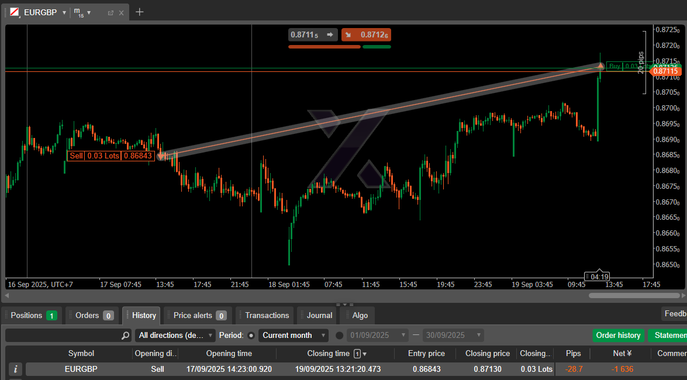The height and width of the screenshot is (380, 687).
Task: Click the search magnifier icon in History
Action: tap(125, 336)
